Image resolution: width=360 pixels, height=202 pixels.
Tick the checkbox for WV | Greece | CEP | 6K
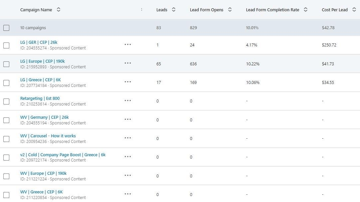6,195
